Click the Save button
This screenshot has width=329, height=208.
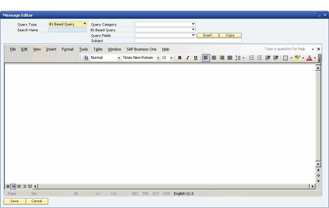coord(15,201)
